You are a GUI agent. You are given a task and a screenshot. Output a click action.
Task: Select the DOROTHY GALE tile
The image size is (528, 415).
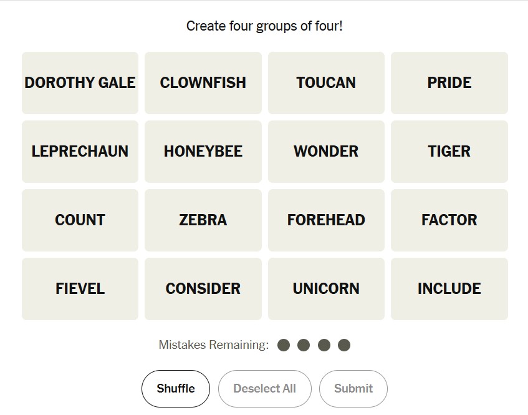tap(80, 83)
